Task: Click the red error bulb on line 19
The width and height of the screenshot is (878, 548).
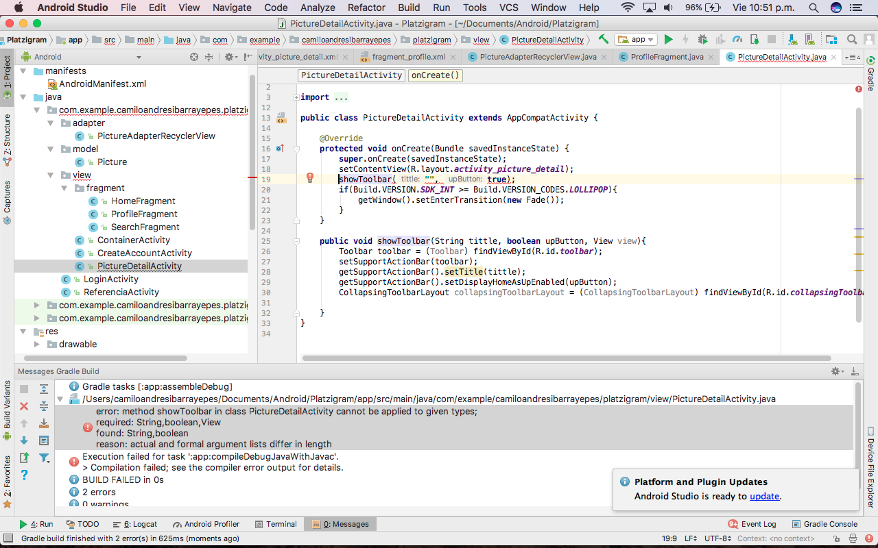Action: point(310,178)
